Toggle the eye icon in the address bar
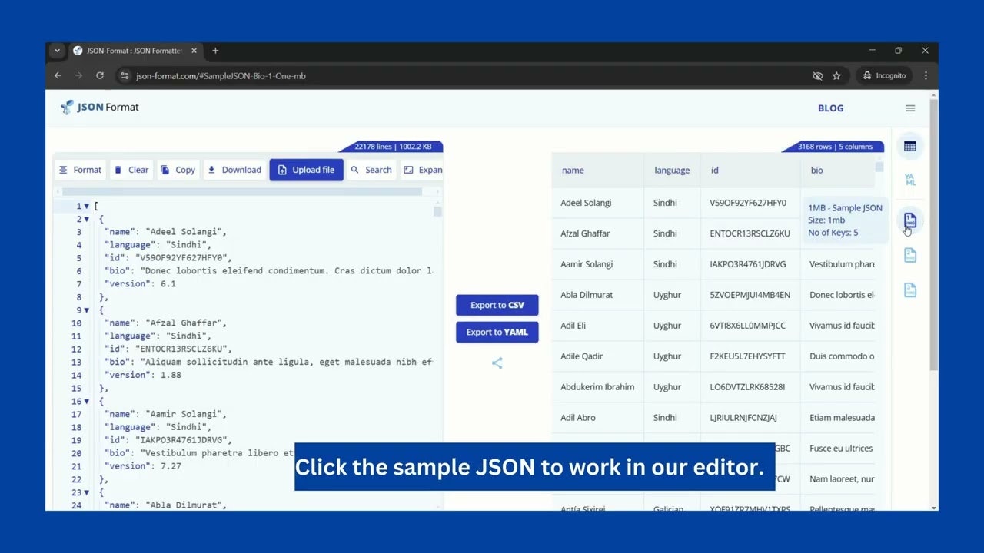 818,75
